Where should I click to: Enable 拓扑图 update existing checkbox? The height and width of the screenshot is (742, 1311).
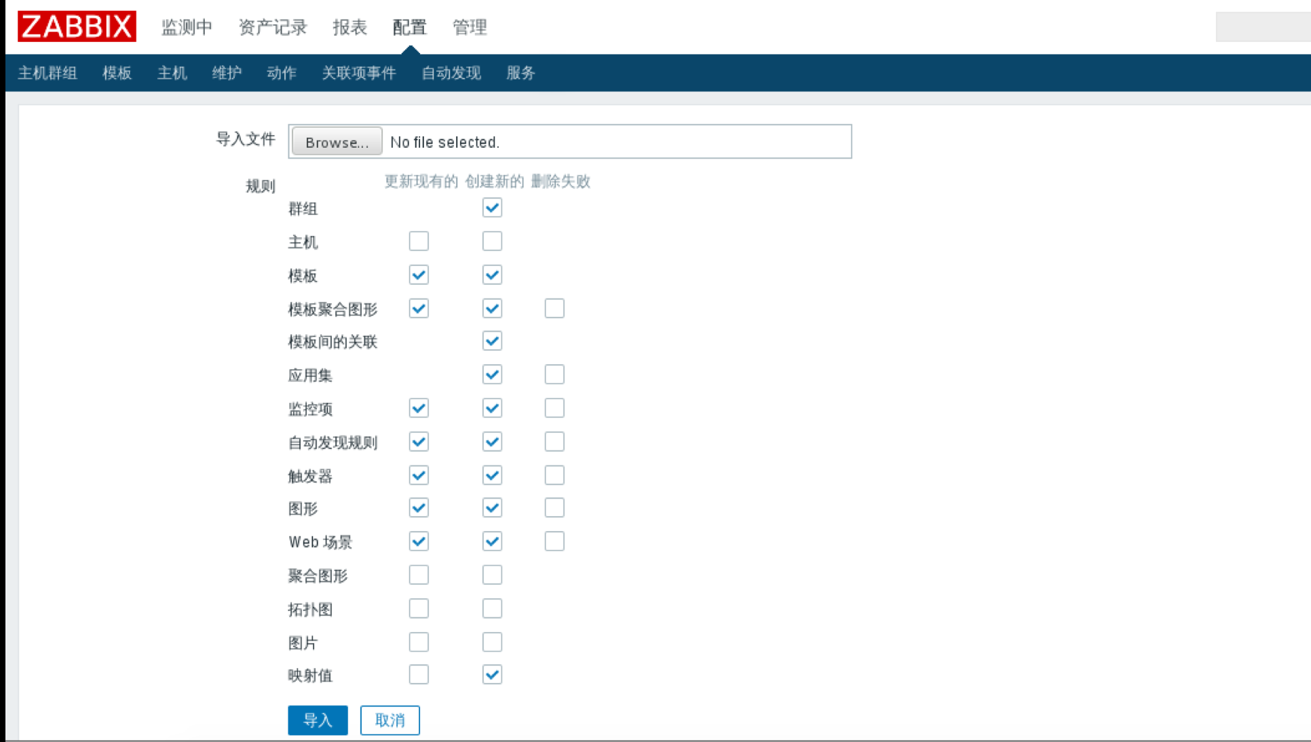pos(419,608)
